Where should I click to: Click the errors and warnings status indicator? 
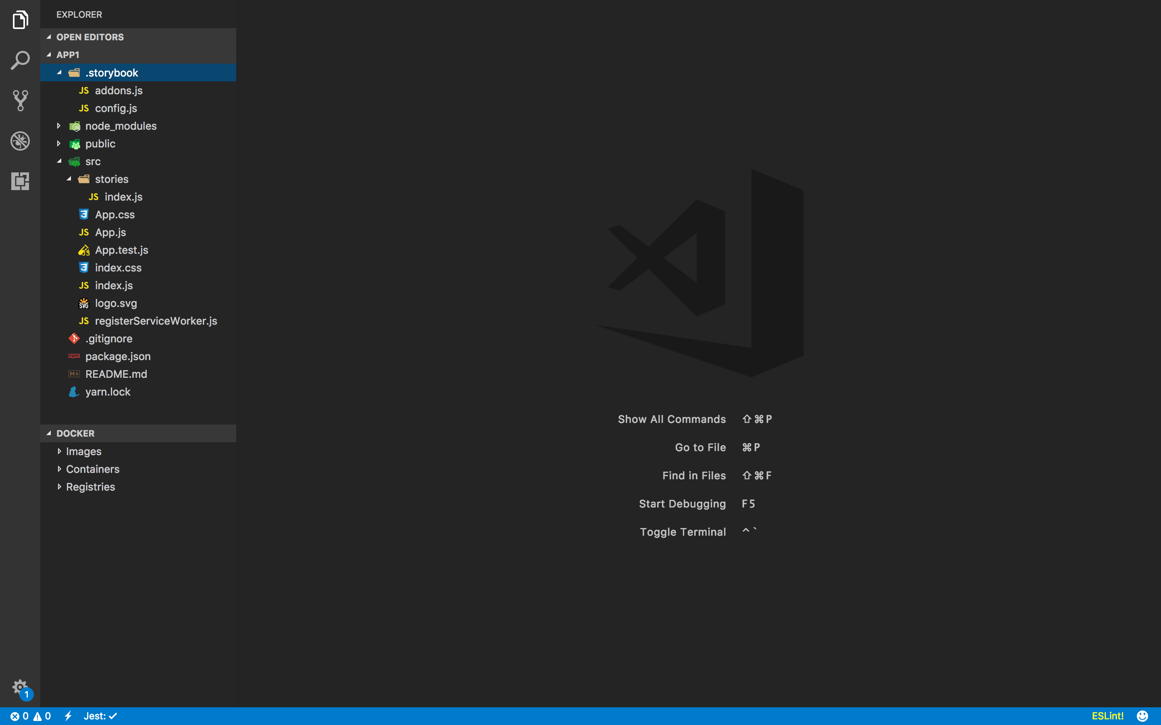pyautogui.click(x=31, y=716)
